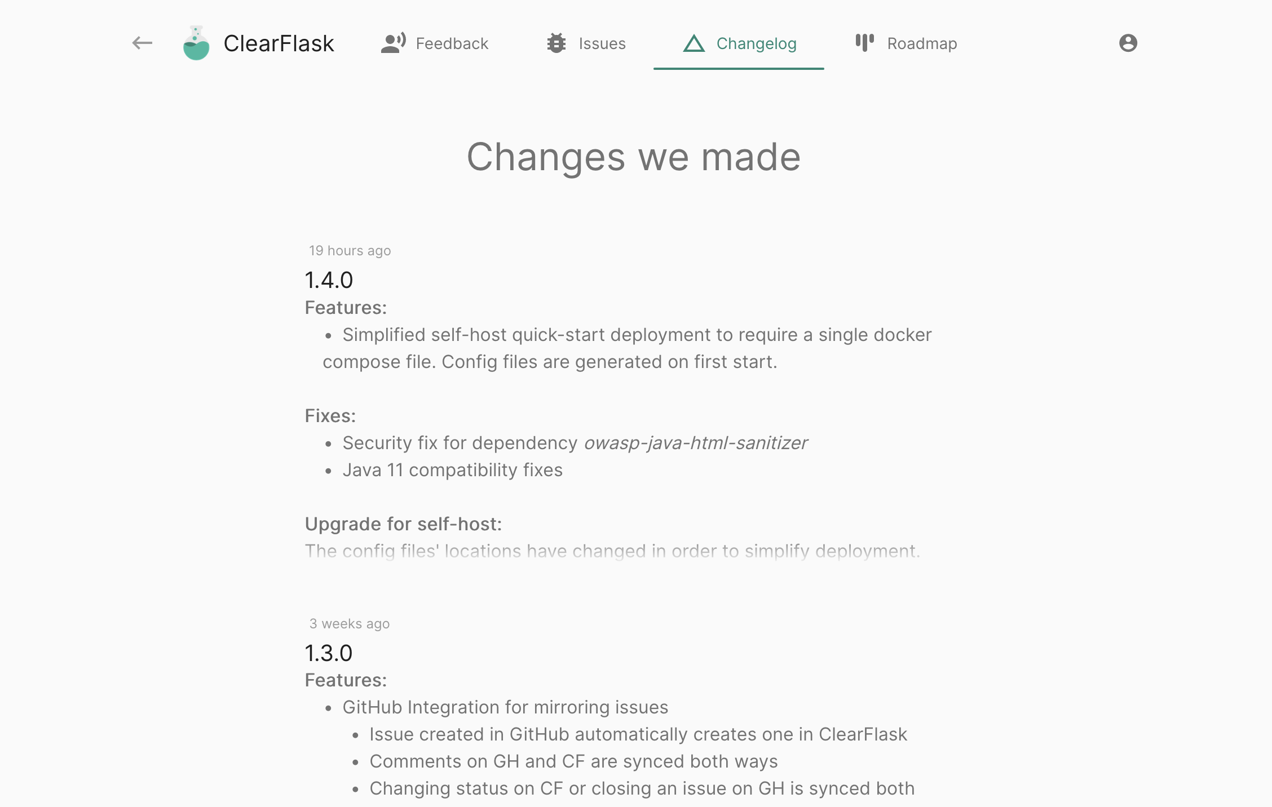Image resolution: width=1272 pixels, height=807 pixels.
Task: Click the Changelog tab label
Action: pyautogui.click(x=756, y=44)
